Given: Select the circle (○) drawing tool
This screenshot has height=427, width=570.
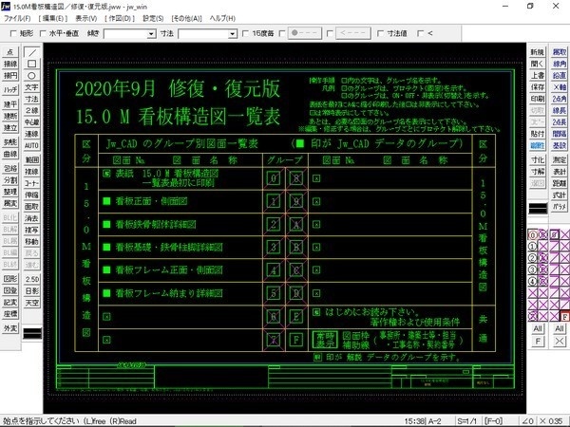Looking at the screenshot, I should pyautogui.click(x=31, y=76).
